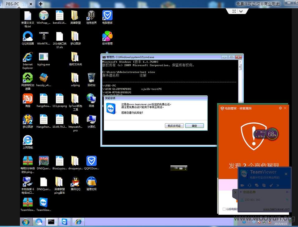The image size is (298, 227).
Task: Open the 上网导航 desktop shortcut
Action: (28, 142)
